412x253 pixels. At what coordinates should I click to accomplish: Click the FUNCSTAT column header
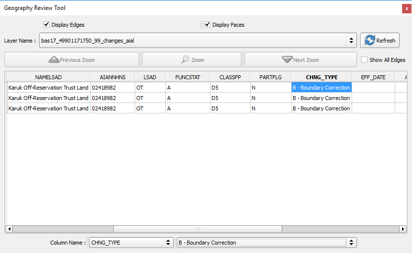pos(188,77)
